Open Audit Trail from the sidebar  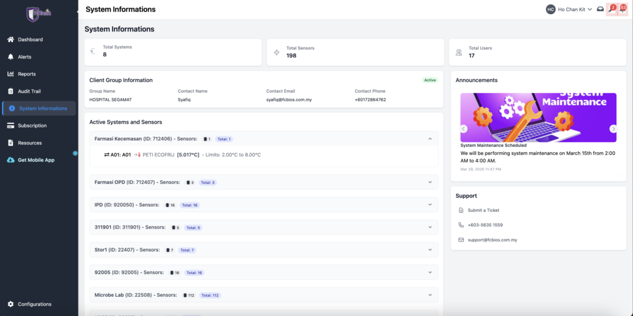tap(30, 91)
